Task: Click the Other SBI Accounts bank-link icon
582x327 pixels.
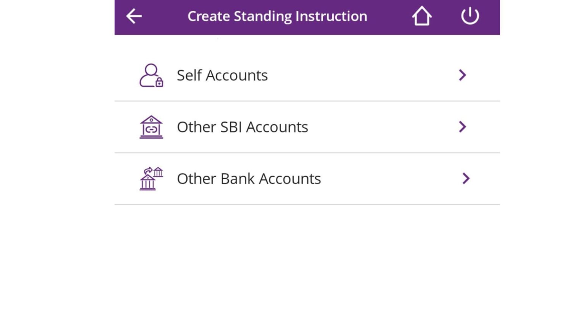Action: 150,127
